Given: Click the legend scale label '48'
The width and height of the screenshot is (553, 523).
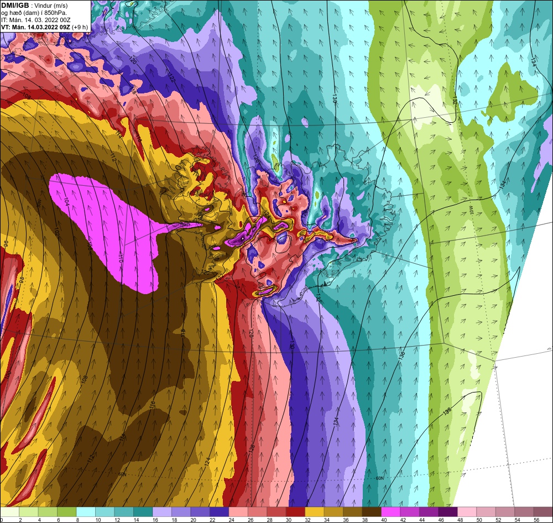Looking at the screenshot, I should (460, 520).
